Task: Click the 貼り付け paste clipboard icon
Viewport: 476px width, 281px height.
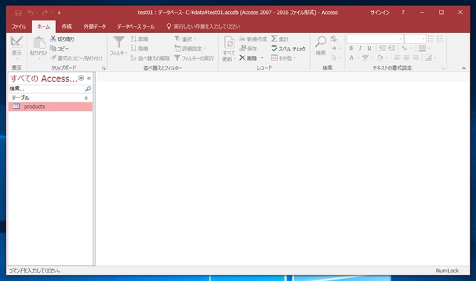Action: tap(38, 43)
